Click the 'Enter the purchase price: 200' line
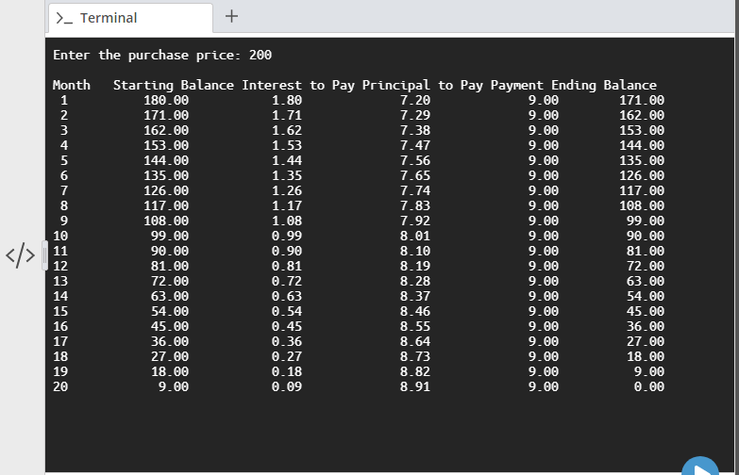The image size is (739, 475). click(x=162, y=55)
